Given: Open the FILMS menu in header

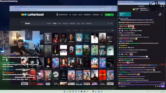Looking at the screenshot, I should (74, 15).
